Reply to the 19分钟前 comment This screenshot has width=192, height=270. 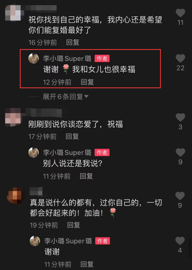(74, 225)
